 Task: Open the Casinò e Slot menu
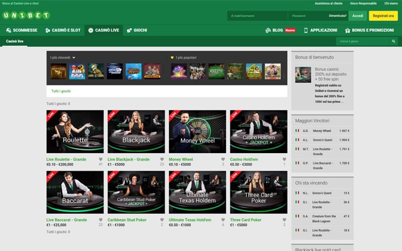tap(63, 30)
